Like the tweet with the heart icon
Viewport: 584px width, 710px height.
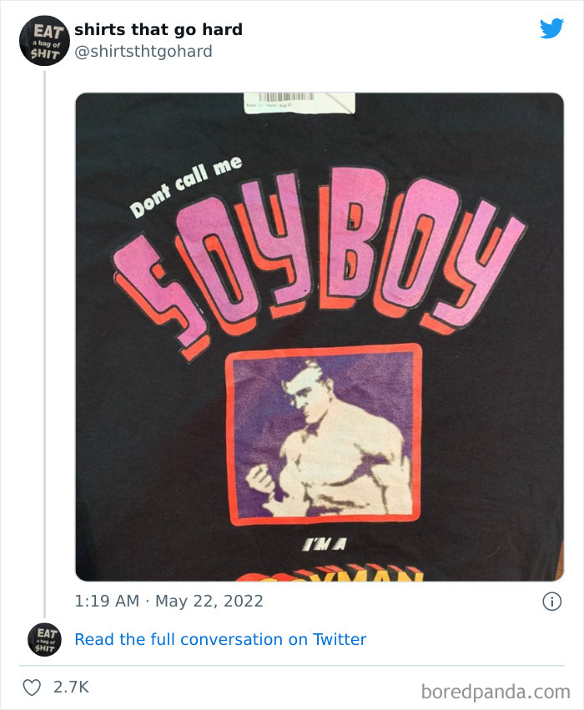[x=33, y=687]
